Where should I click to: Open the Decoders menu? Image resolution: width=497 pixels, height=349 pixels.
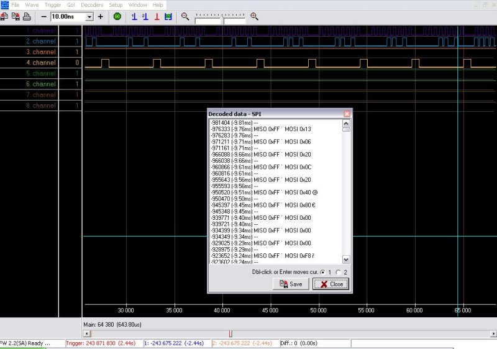92,4
